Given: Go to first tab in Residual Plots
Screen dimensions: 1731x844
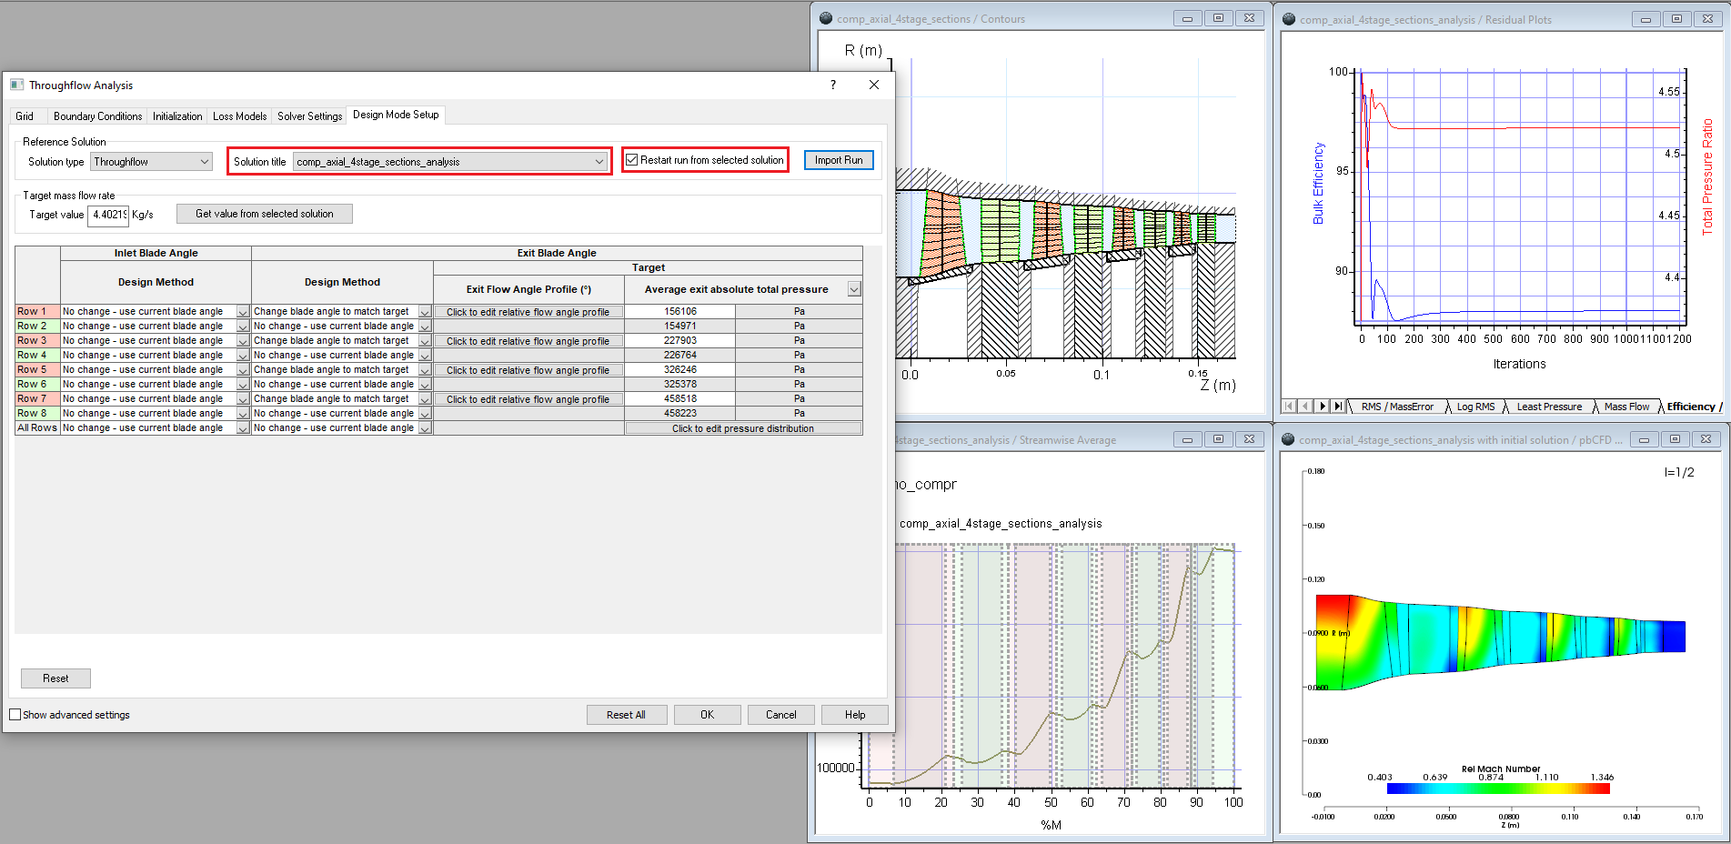Looking at the screenshot, I should [x=1289, y=407].
